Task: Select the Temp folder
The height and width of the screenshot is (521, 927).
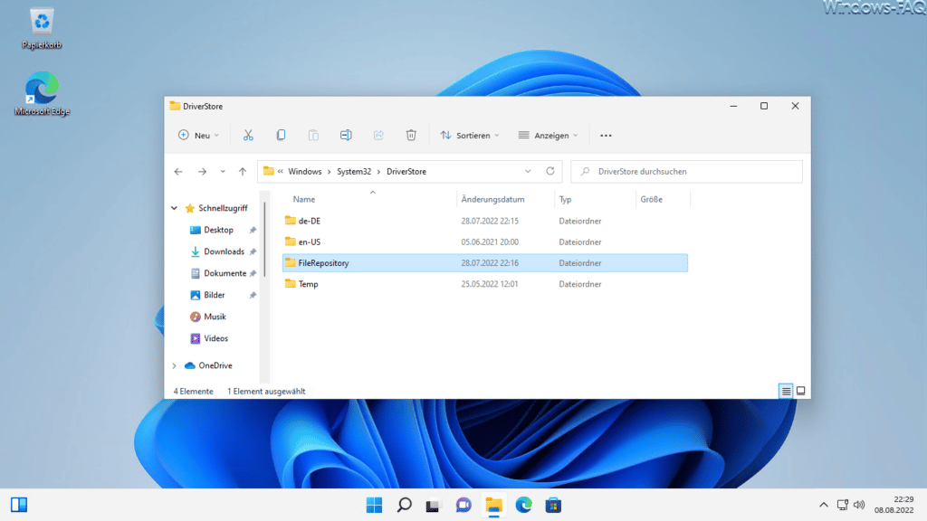Action: 485,284
